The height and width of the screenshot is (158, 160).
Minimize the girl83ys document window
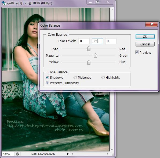pyautogui.click(x=90, y=2)
